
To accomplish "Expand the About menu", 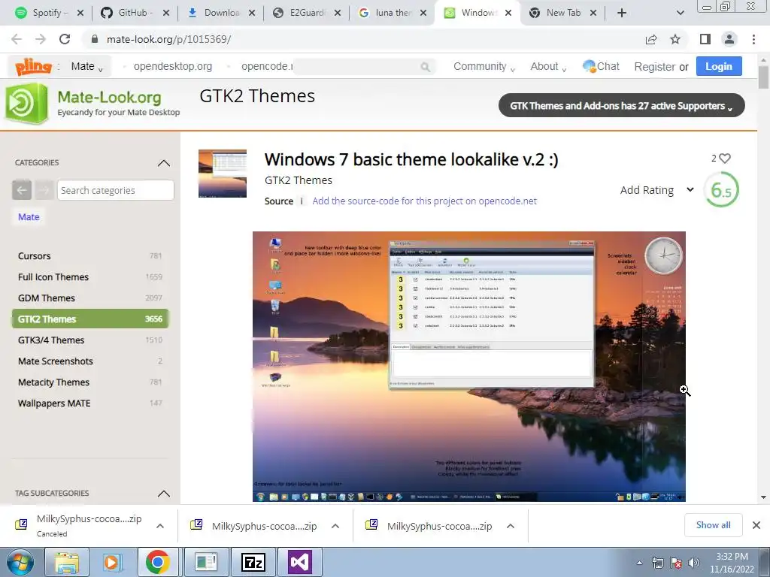I will click(x=548, y=66).
